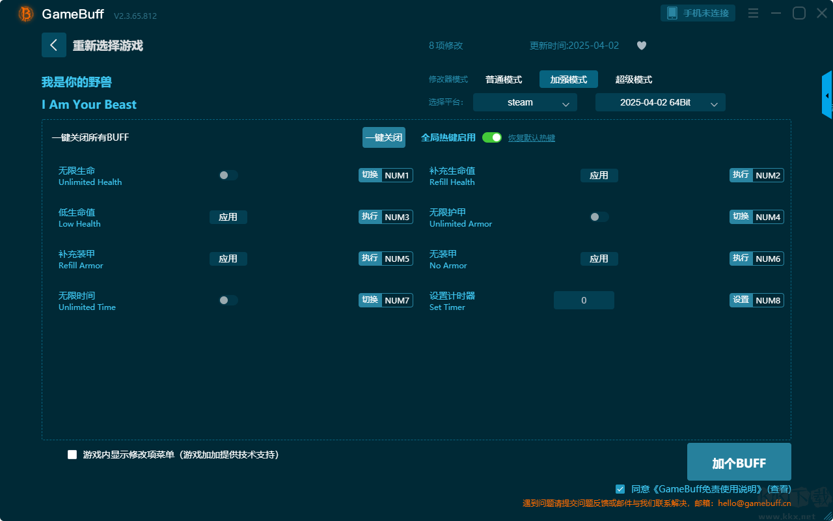Select 加强模式 trainer mode tab
Viewport: 833px width, 521px height.
point(569,79)
